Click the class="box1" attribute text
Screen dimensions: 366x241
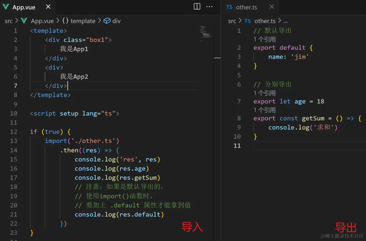click(86, 40)
